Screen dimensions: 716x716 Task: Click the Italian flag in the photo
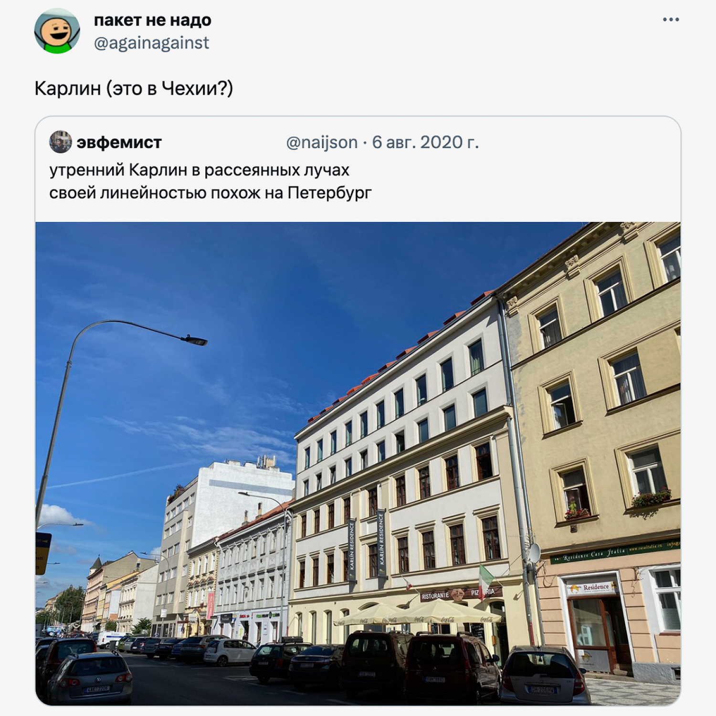click(486, 579)
